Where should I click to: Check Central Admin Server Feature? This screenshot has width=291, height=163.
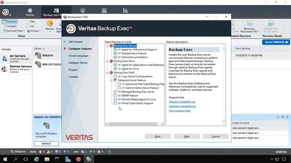[x=119, y=88]
